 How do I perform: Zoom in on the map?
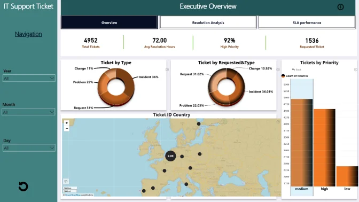[x=67, y=123]
